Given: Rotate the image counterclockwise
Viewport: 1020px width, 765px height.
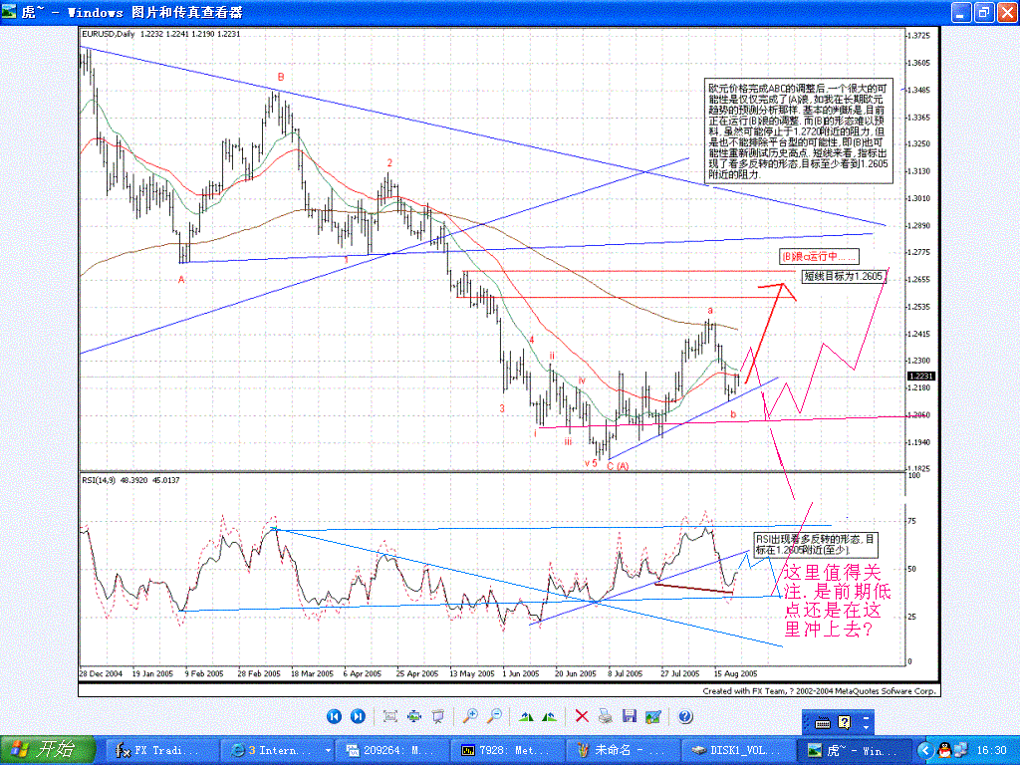Looking at the screenshot, I should pyautogui.click(x=549, y=716).
